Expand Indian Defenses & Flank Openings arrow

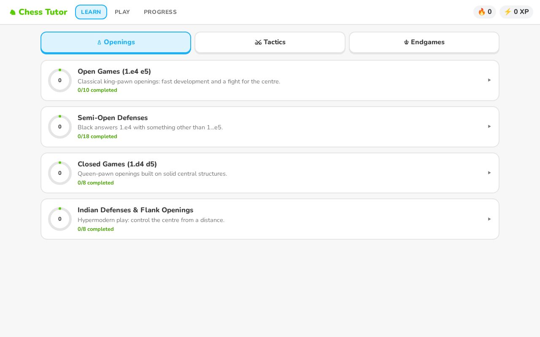click(489, 219)
